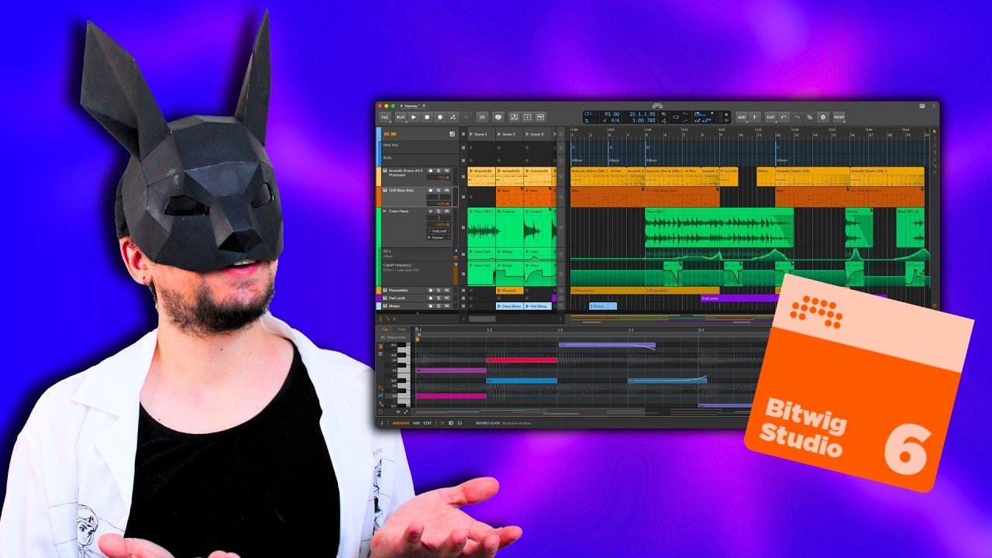Solo the Tom's Piano track
Screen dimensions: 992x558
click(x=439, y=211)
